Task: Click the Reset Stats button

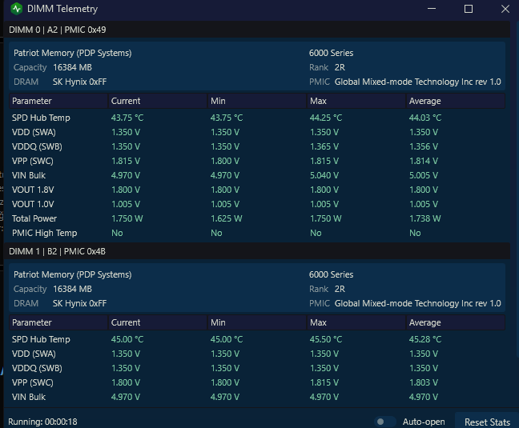Action: 487,422
